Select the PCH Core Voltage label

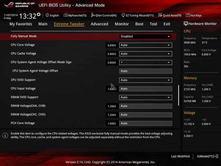23,123
